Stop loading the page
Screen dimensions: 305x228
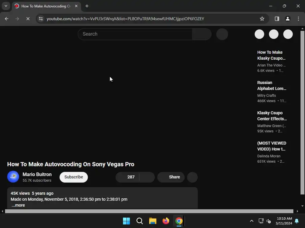28,19
